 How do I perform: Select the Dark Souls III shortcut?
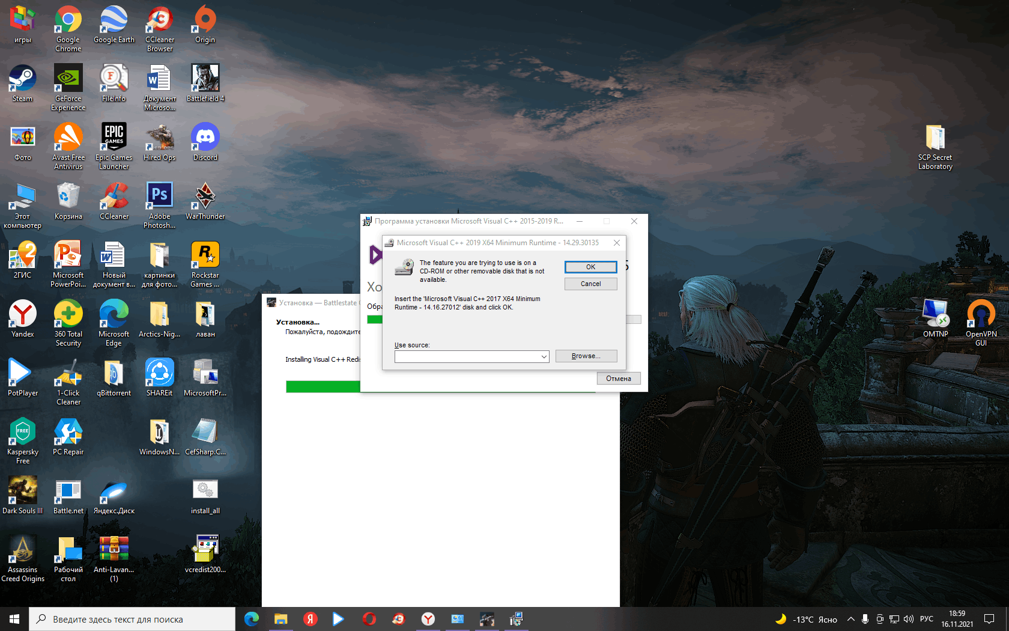[23, 495]
